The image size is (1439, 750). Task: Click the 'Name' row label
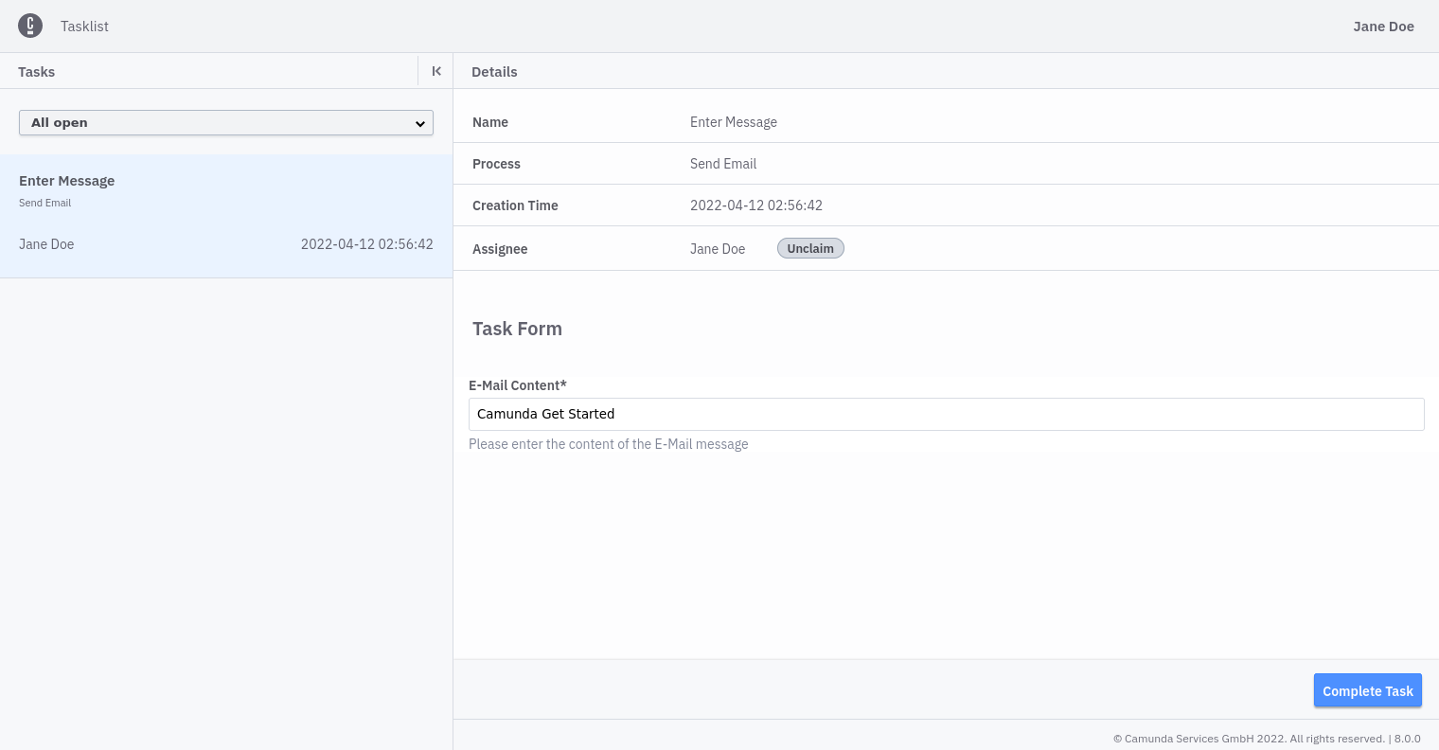[490, 122]
